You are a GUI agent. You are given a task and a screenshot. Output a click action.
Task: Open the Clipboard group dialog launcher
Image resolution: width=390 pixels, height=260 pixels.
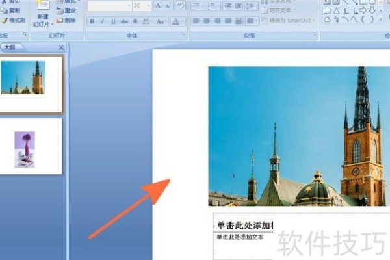pos(25,35)
